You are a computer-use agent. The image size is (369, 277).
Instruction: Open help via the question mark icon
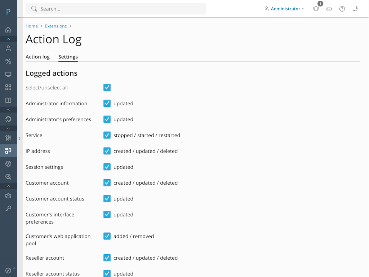(342, 8)
